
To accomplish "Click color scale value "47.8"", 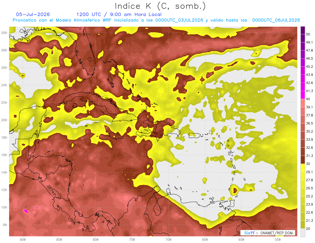I will pos(309,50).
